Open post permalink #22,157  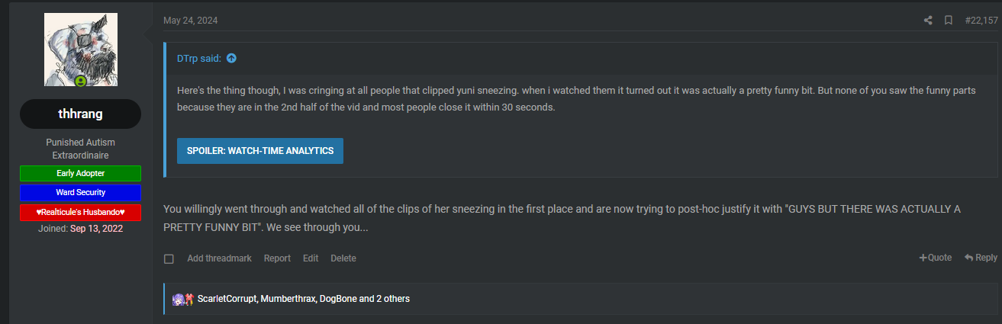[981, 21]
